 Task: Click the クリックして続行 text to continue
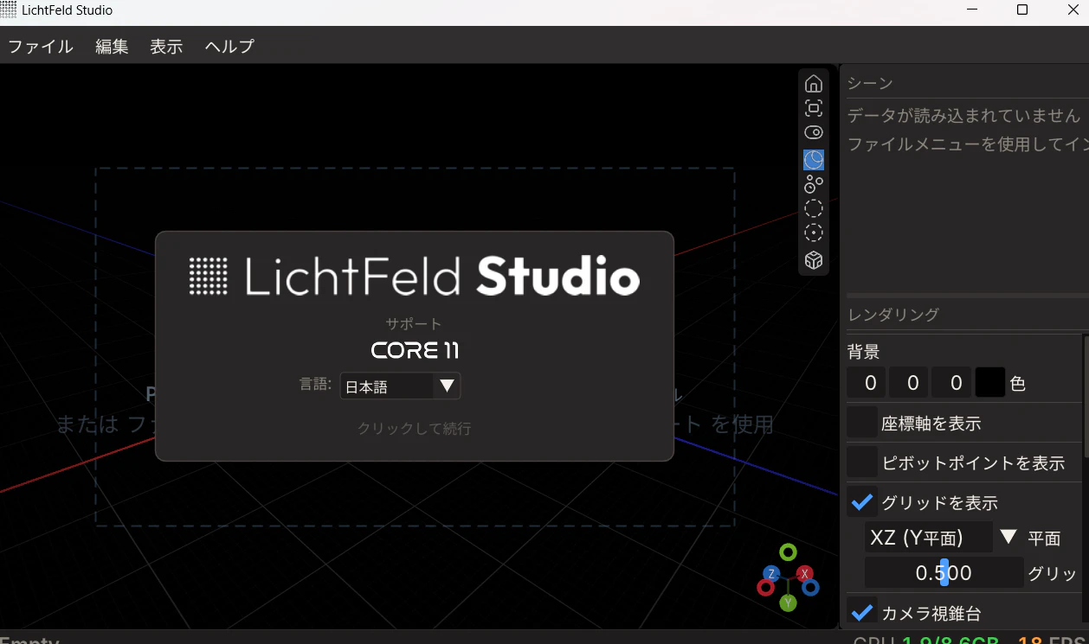[415, 428]
